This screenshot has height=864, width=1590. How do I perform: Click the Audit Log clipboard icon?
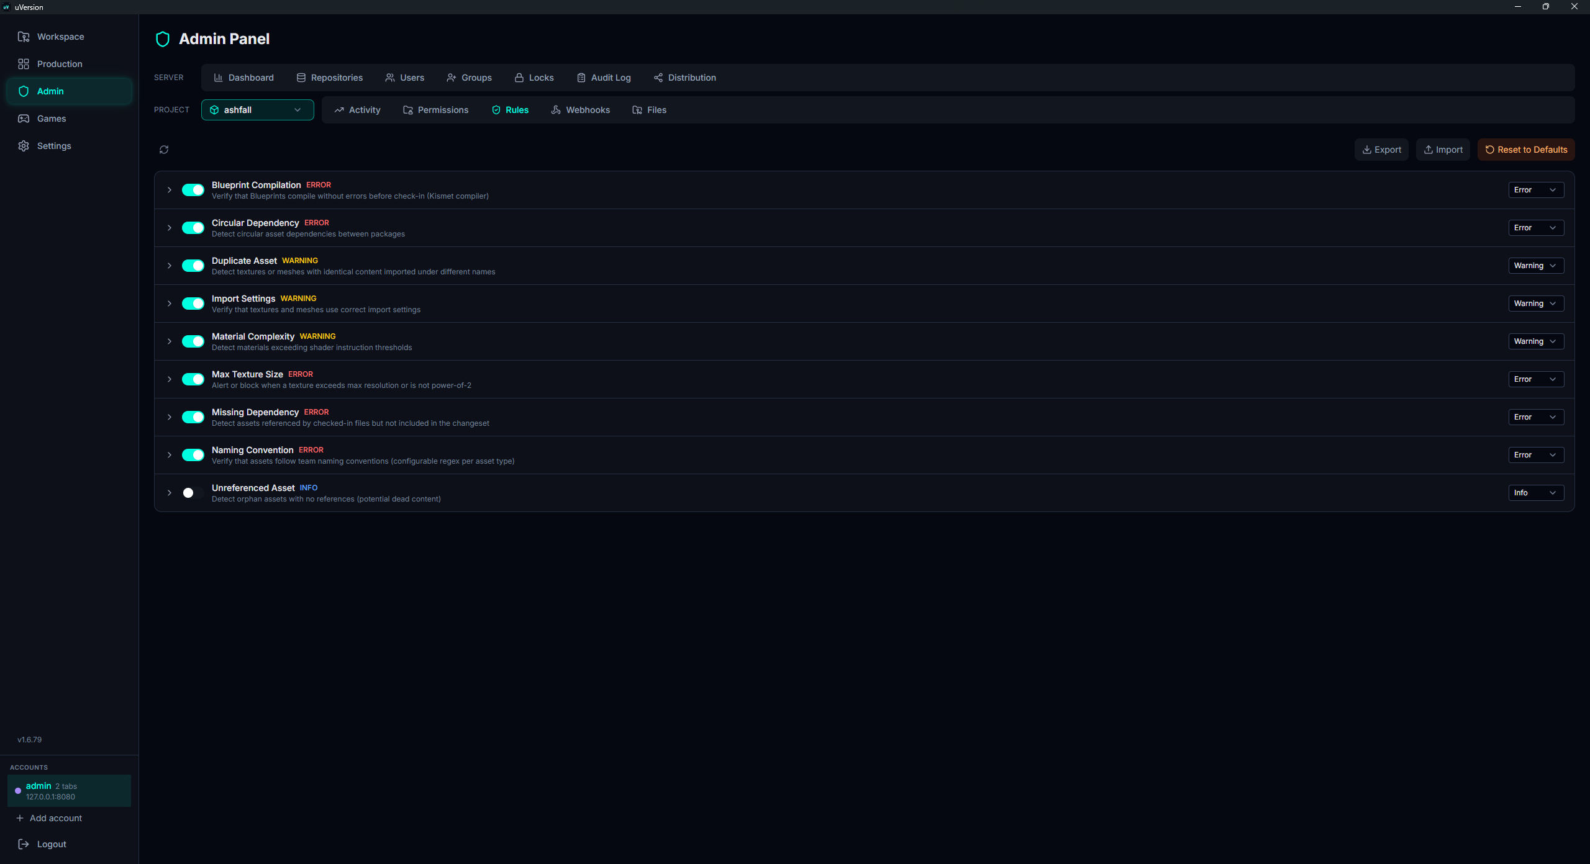click(x=581, y=78)
